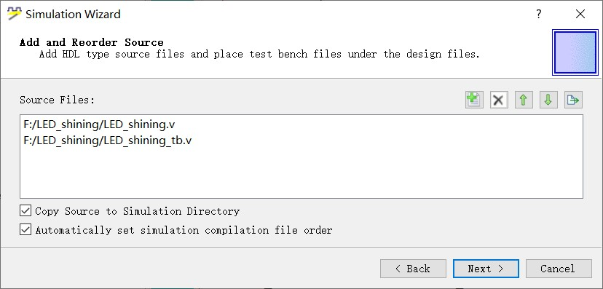
Task: Toggle Automatically set simulation compilation file order
Action: 25,230
